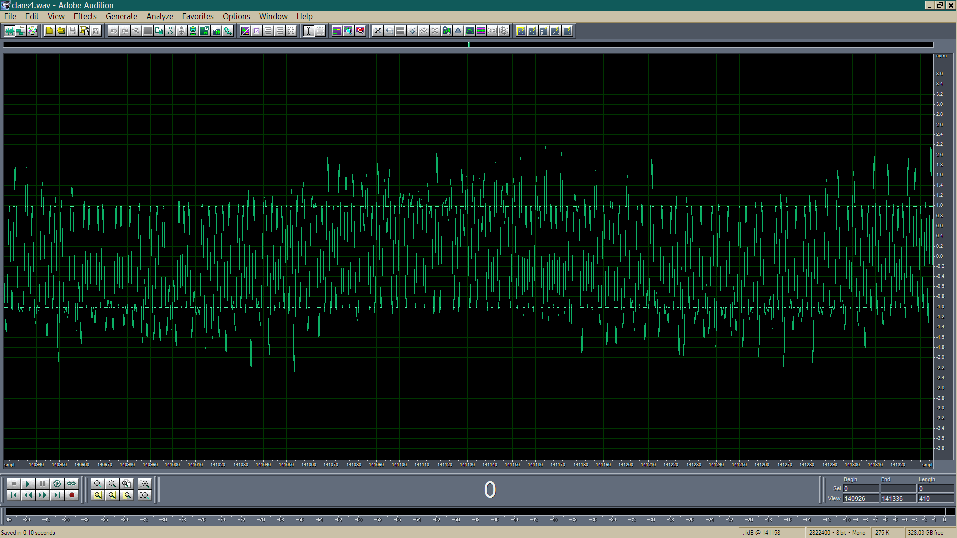Zoom out horizontally with minus magnifier
The height and width of the screenshot is (538, 957).
112,483
